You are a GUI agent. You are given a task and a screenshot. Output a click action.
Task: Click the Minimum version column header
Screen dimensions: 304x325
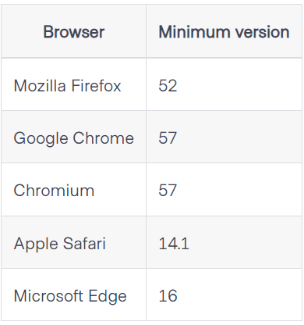224,32
